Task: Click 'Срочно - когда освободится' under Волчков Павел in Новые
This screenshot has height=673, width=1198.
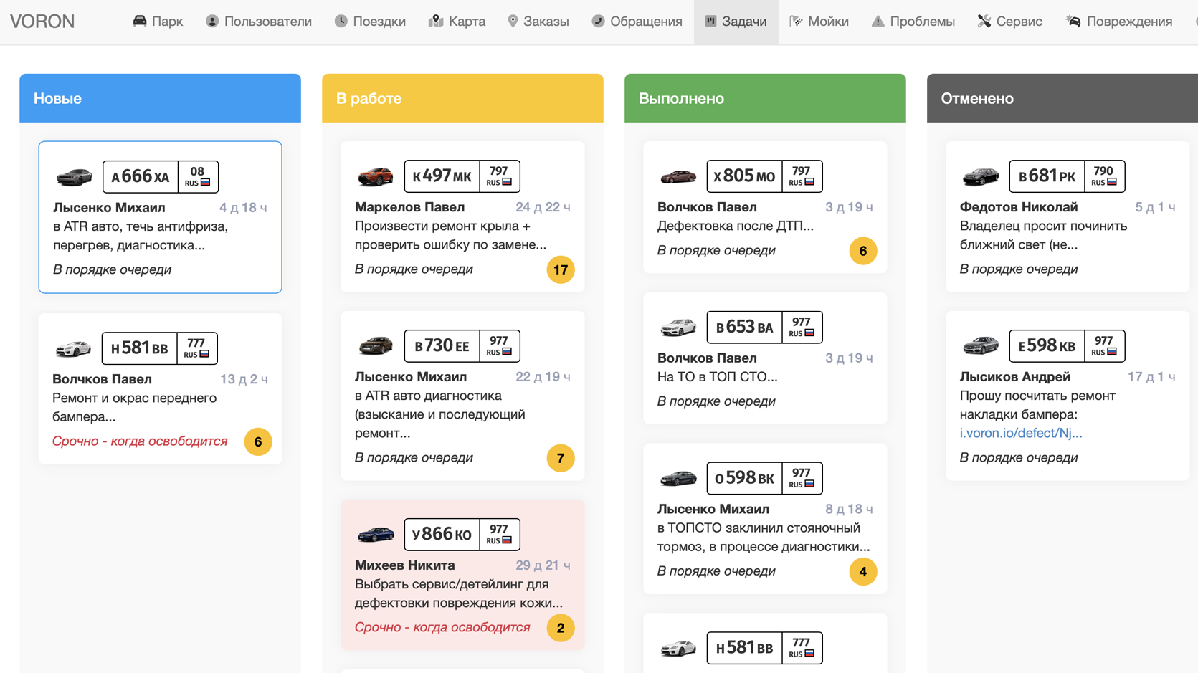Action: (140, 441)
